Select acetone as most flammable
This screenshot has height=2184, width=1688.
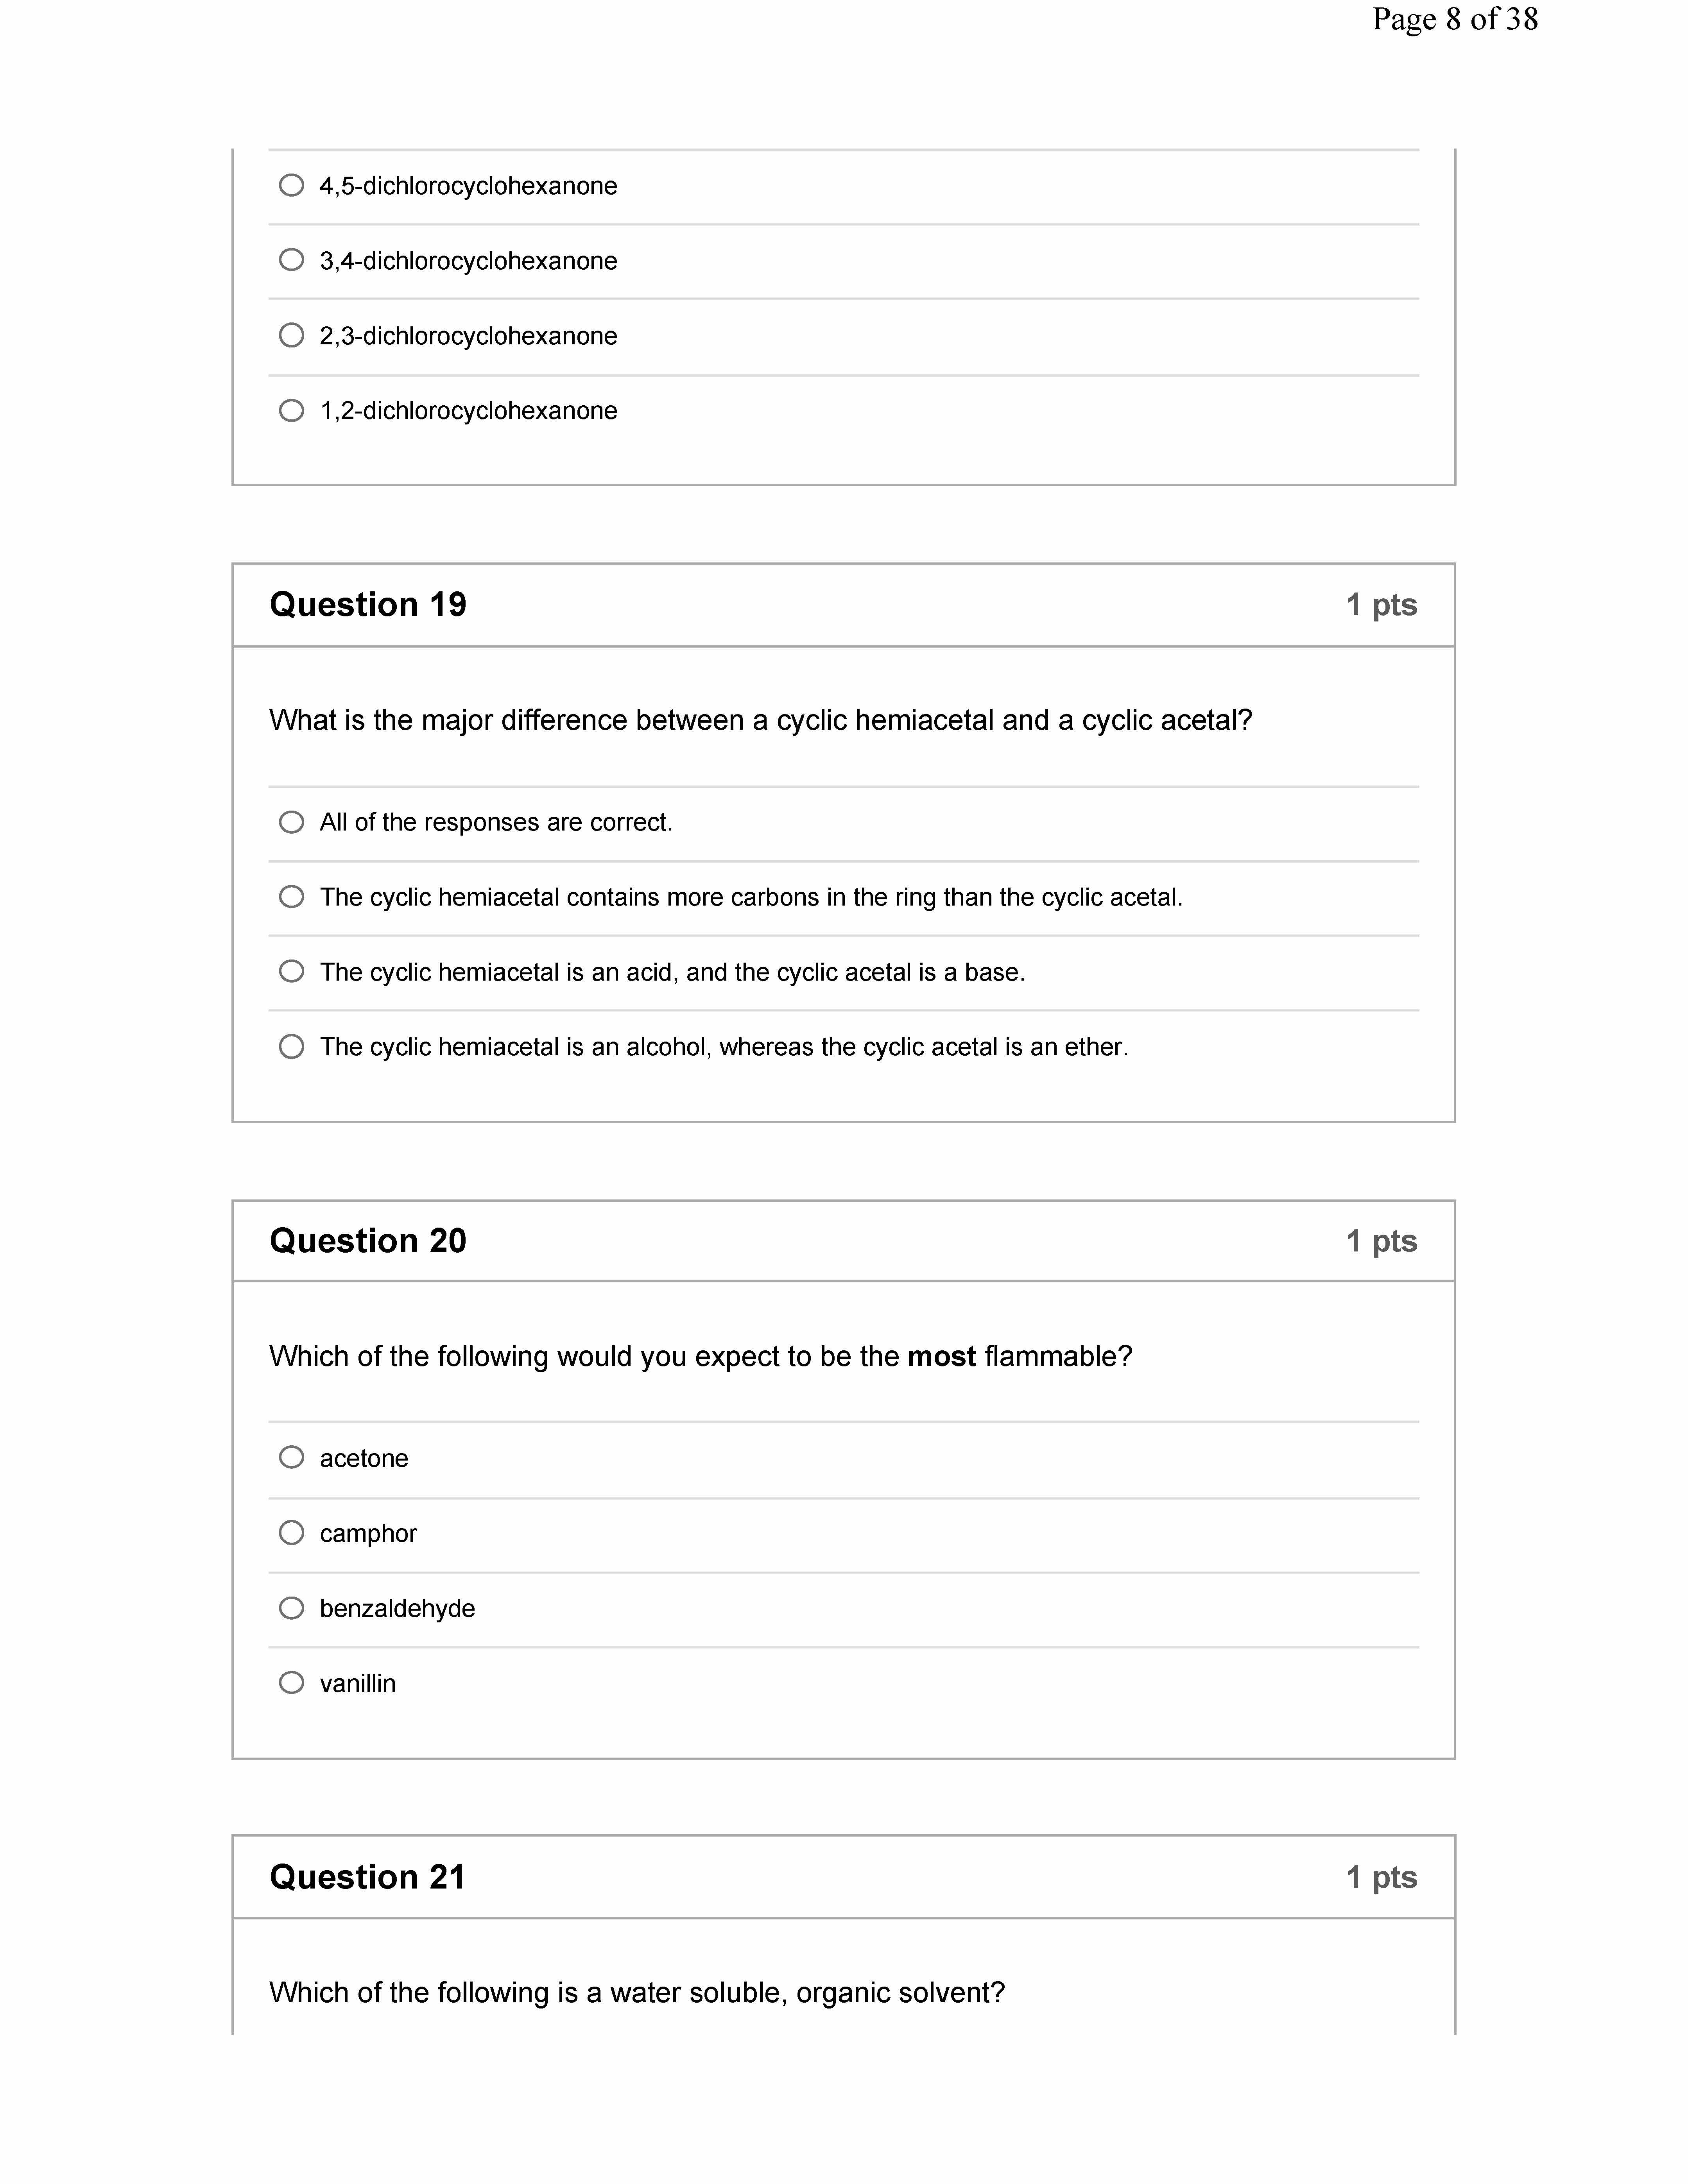pyautogui.click(x=291, y=1458)
